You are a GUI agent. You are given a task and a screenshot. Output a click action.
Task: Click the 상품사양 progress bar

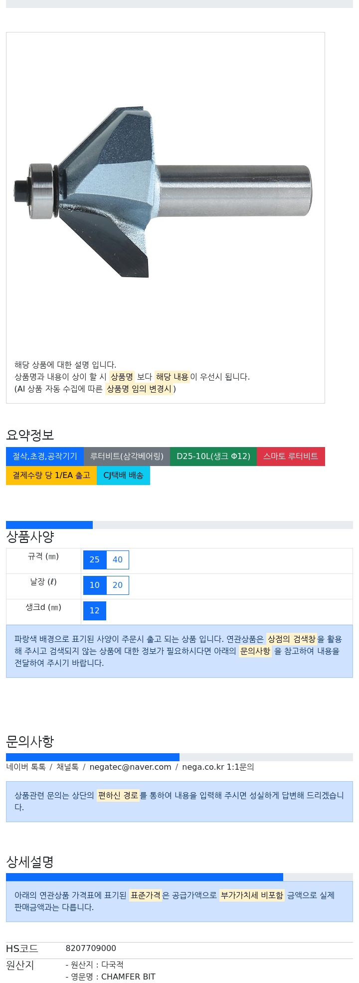click(x=179, y=525)
